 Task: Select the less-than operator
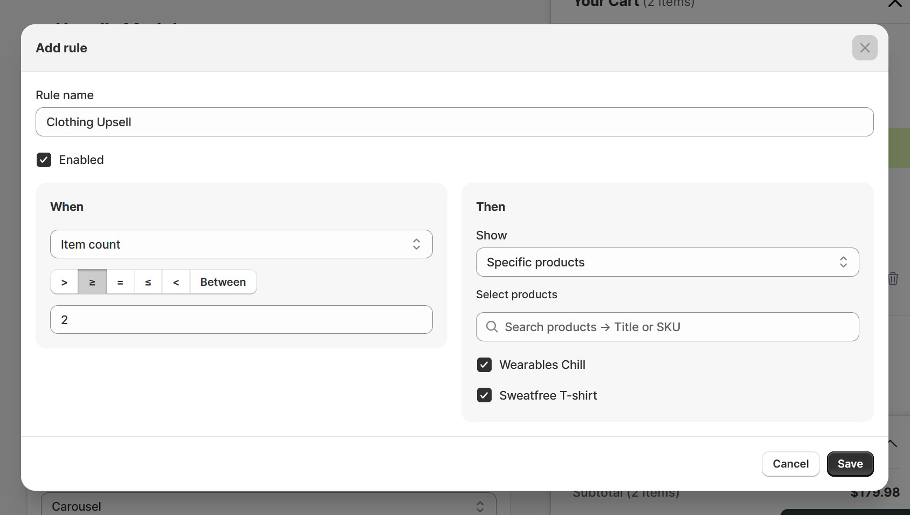point(175,281)
